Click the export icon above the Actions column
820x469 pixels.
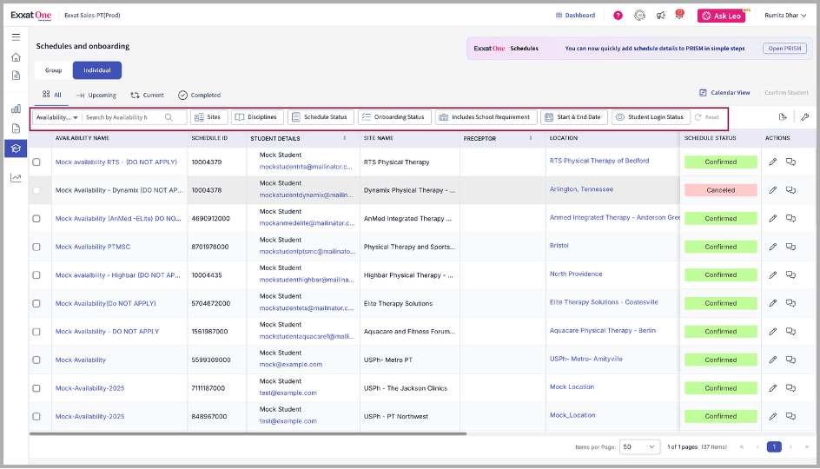[783, 117]
